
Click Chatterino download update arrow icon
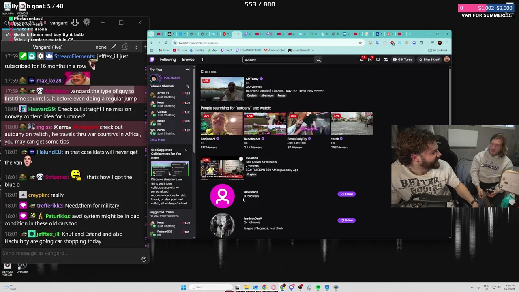75,22
